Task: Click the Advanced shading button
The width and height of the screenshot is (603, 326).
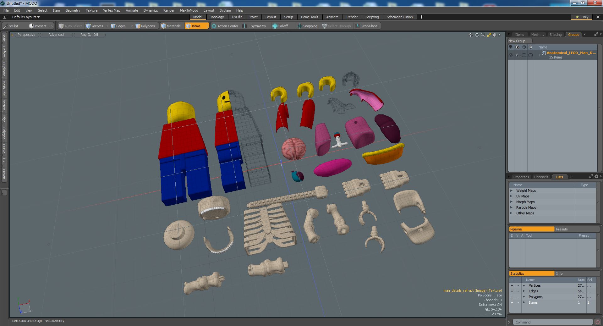Action: (x=56, y=35)
